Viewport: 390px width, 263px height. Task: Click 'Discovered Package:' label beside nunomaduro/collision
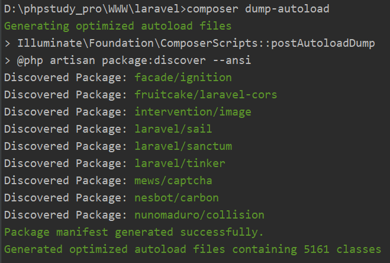tap(66, 215)
